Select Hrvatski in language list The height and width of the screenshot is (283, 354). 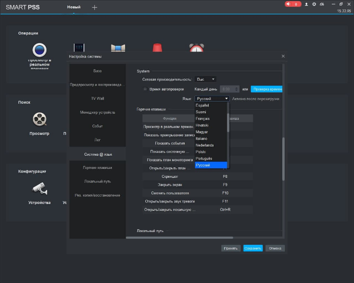click(211, 125)
